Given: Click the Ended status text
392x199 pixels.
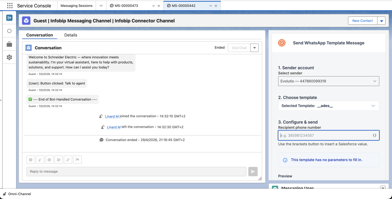Looking at the screenshot, I should click(x=219, y=48).
